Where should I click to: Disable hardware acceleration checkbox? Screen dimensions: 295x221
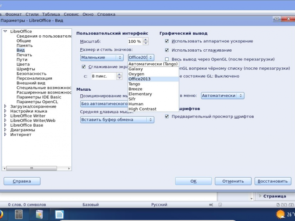(x=167, y=41)
